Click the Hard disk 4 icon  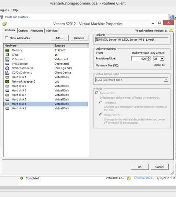pyautogui.click(x=7, y=95)
